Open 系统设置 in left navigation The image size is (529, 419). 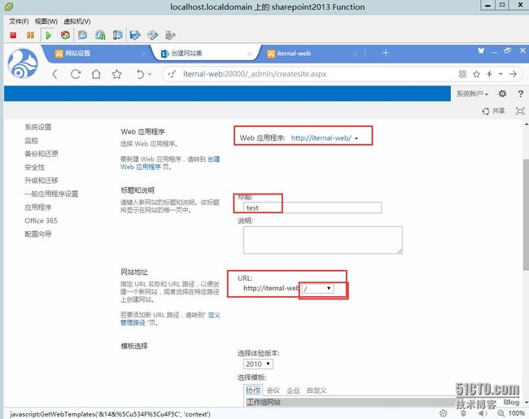38,127
